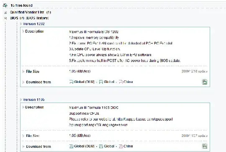The width and height of the screenshot is (226, 152).
Task: Click the Global (DLM) disk icon for Version 1105
Action: pyautogui.click(x=71, y=146)
